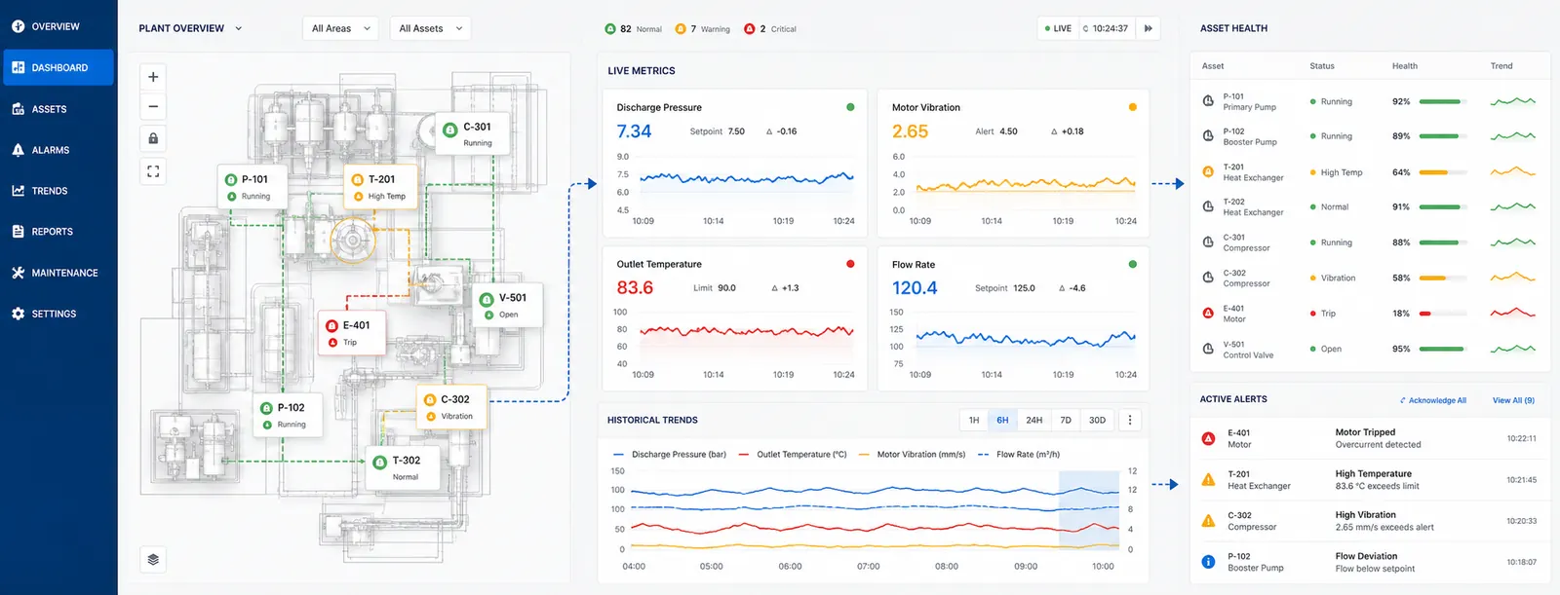Expand the Plant Overview chevron
The image size is (1560, 595).
pos(239,28)
